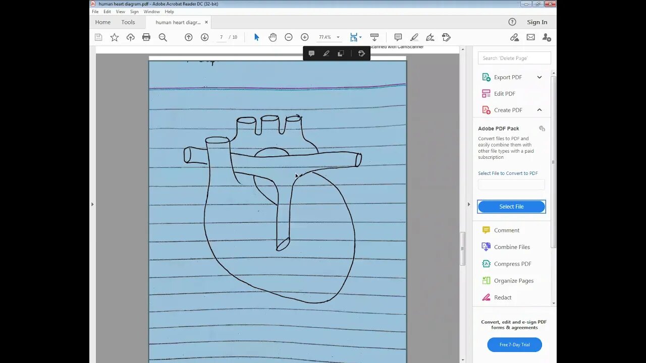Click the fit page width icon
Screen dimensions: 646x363
tap(354, 37)
